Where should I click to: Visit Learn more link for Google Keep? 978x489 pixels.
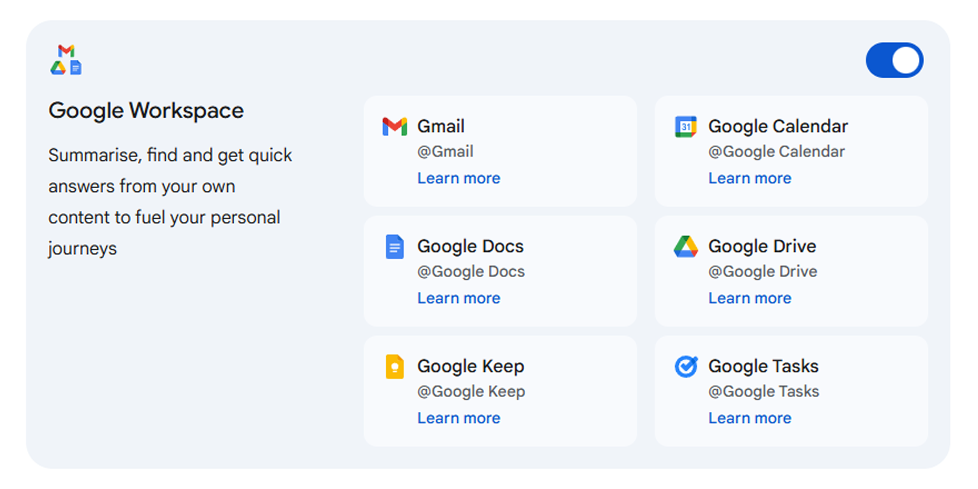459,418
